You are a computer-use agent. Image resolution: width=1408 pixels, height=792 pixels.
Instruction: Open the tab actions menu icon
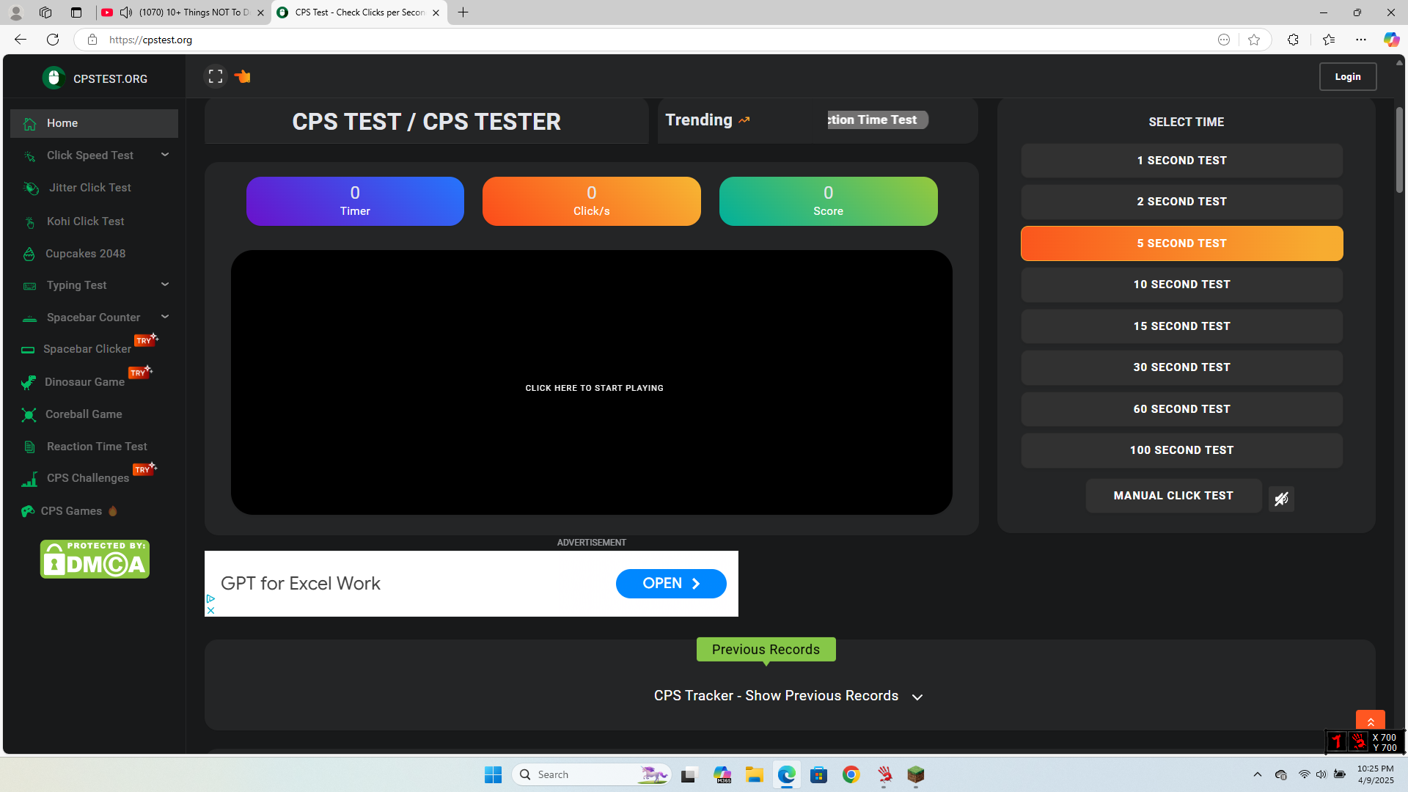pyautogui.click(x=76, y=12)
